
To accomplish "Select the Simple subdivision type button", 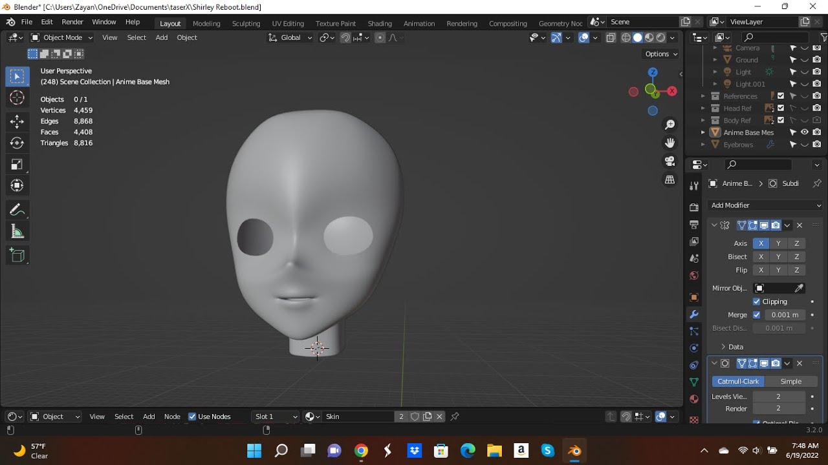I will click(x=791, y=382).
